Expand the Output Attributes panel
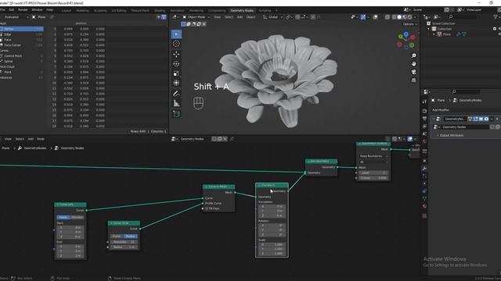The height and width of the screenshot is (281, 501). pyautogui.click(x=451, y=135)
